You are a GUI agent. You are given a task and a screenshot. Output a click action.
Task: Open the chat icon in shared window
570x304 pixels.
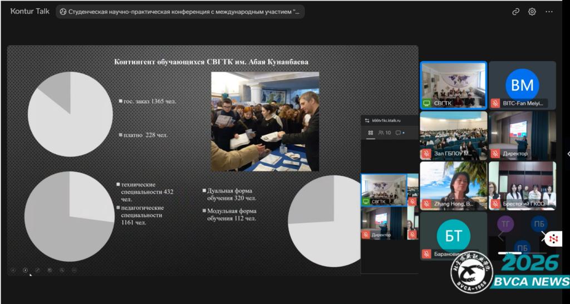pyautogui.click(x=399, y=133)
